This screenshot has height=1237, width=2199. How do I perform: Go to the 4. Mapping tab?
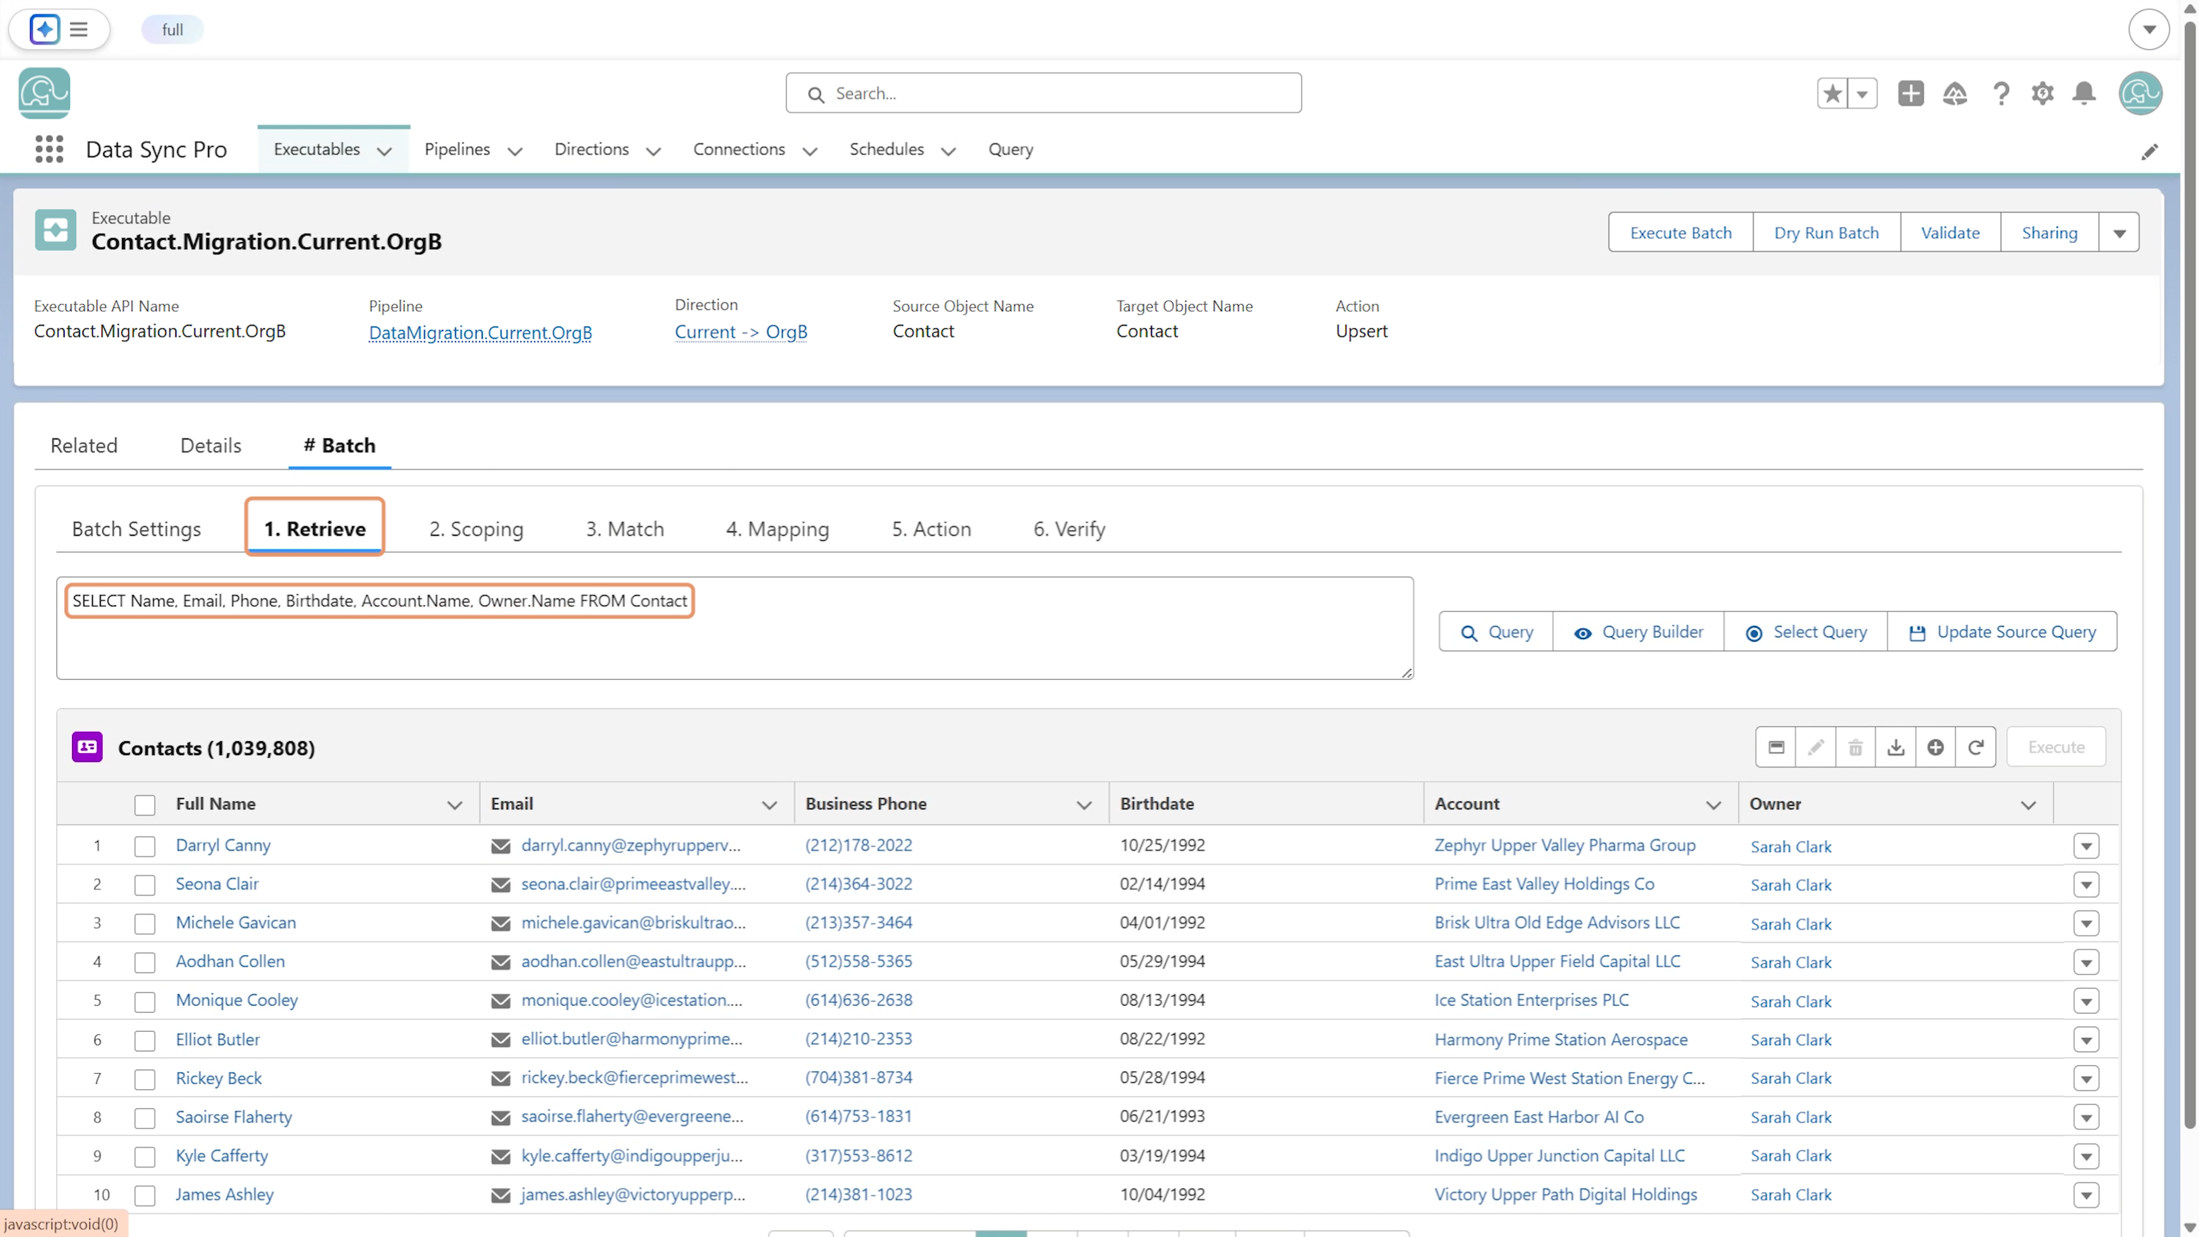[778, 529]
